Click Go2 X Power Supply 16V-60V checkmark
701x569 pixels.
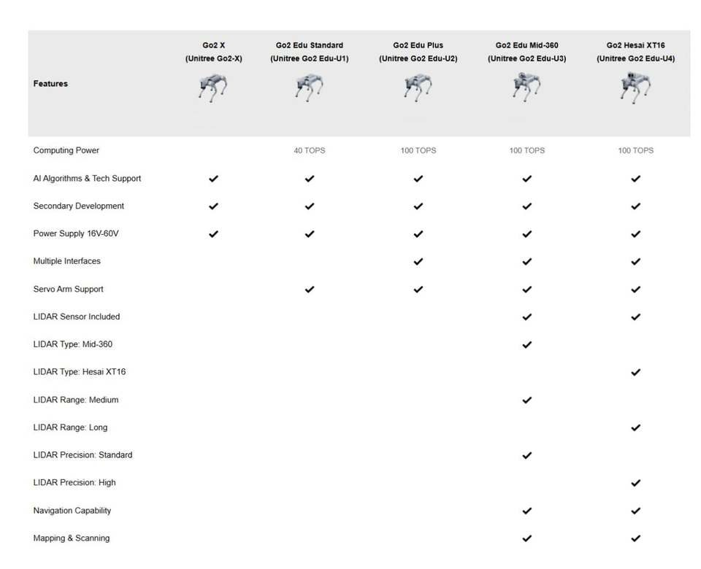click(214, 234)
